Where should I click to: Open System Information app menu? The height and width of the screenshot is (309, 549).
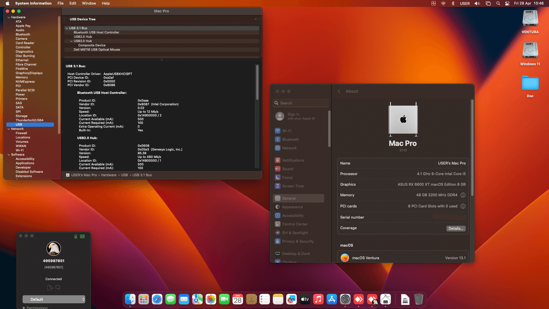33,3
